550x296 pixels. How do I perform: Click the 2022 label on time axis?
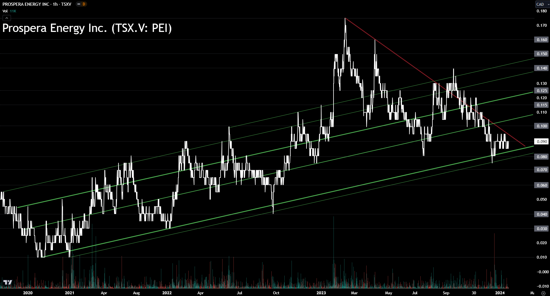tap(167, 293)
